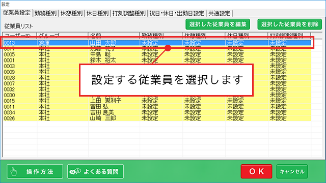Open the 従業員設定 tab
The height and width of the screenshot is (183, 326).
coord(17,13)
